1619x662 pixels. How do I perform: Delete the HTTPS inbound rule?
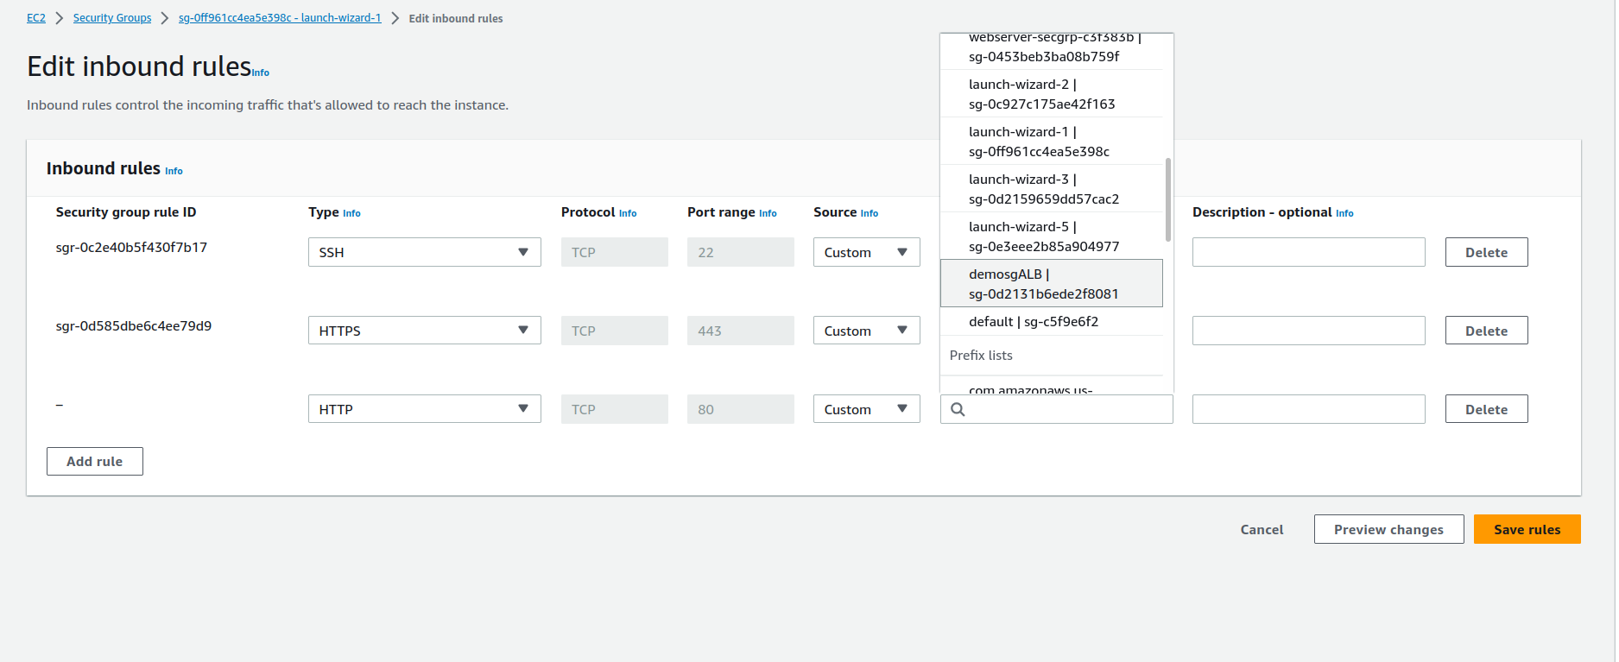pos(1485,331)
